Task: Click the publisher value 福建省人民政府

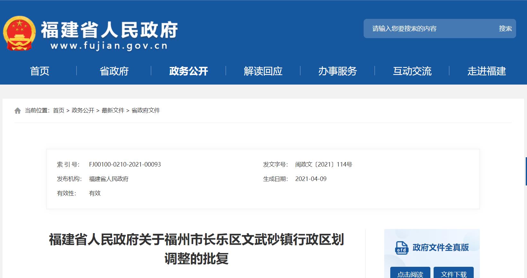Action: click(x=108, y=179)
